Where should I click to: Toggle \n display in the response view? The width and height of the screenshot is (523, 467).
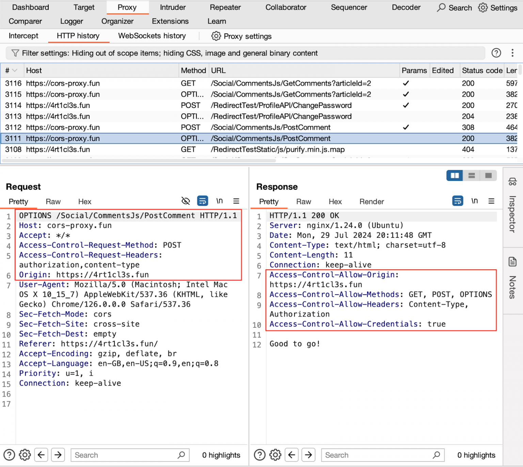click(474, 201)
